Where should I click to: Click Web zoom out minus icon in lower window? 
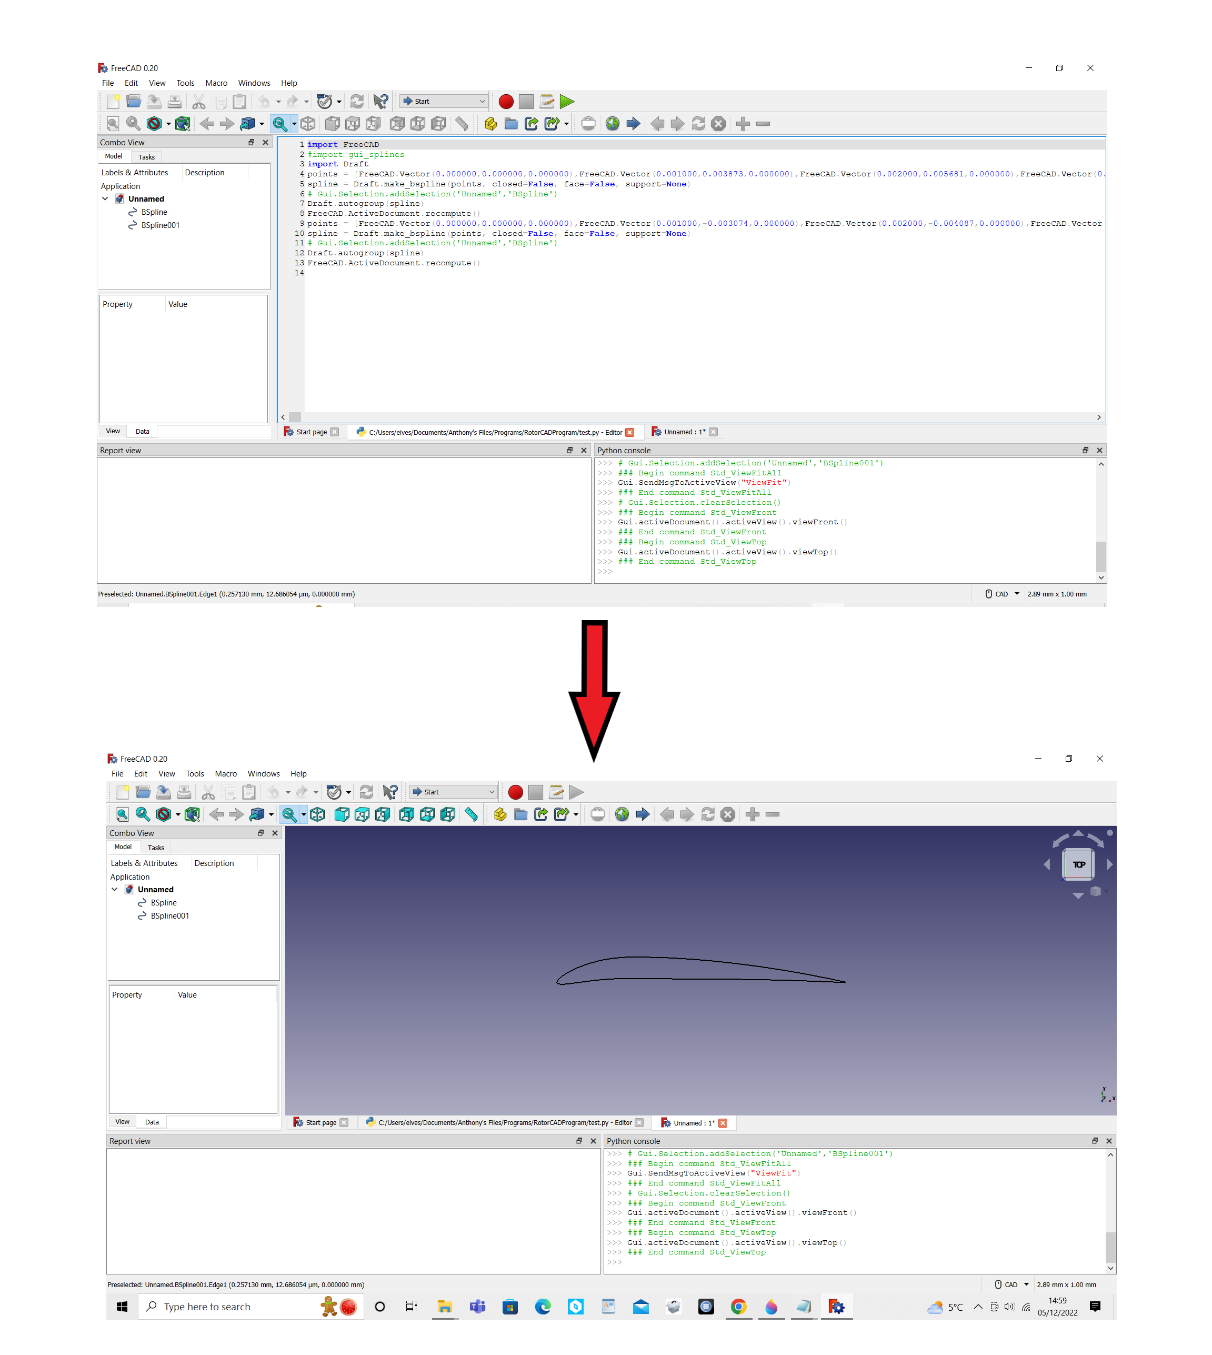point(773,814)
